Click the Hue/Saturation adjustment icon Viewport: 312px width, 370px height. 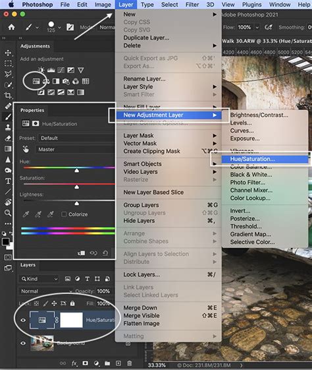click(36, 81)
